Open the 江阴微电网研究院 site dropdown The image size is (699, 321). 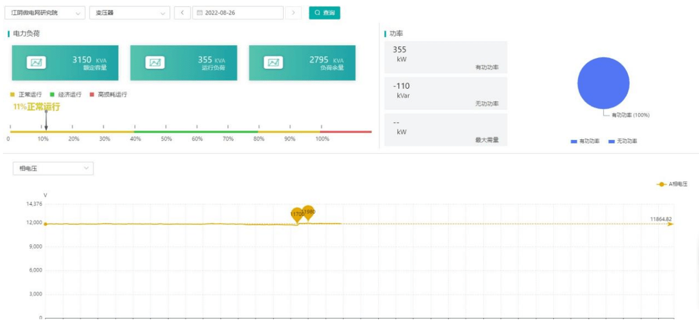pos(45,13)
